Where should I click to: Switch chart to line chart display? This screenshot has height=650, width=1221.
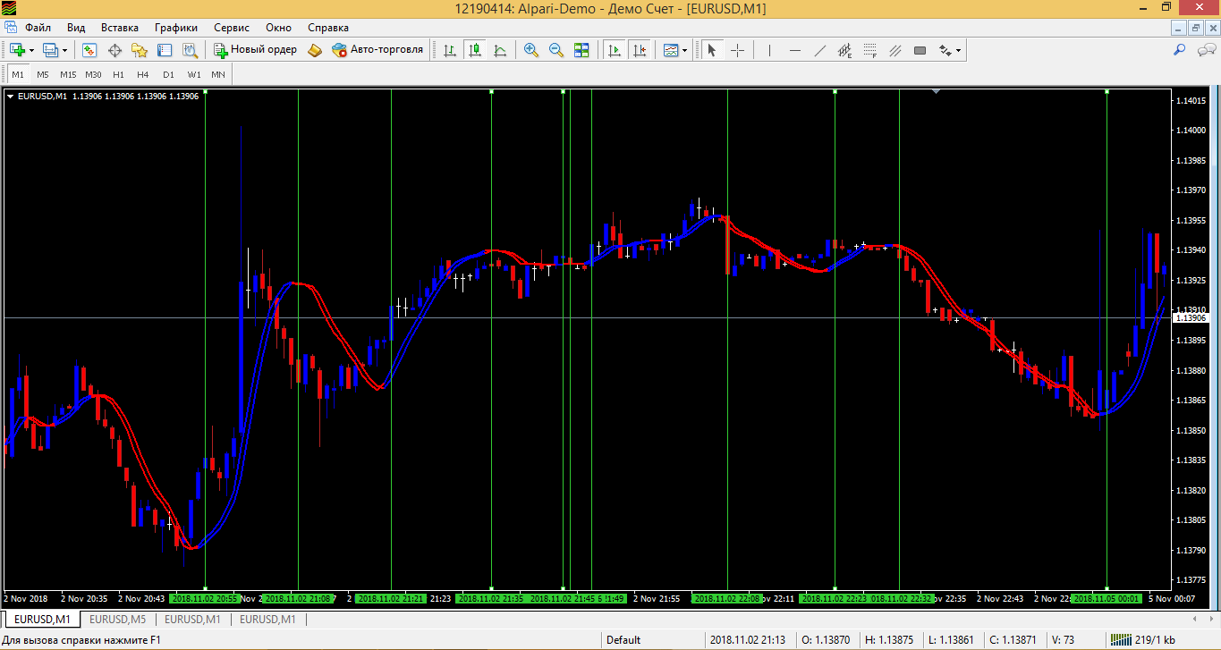(500, 50)
